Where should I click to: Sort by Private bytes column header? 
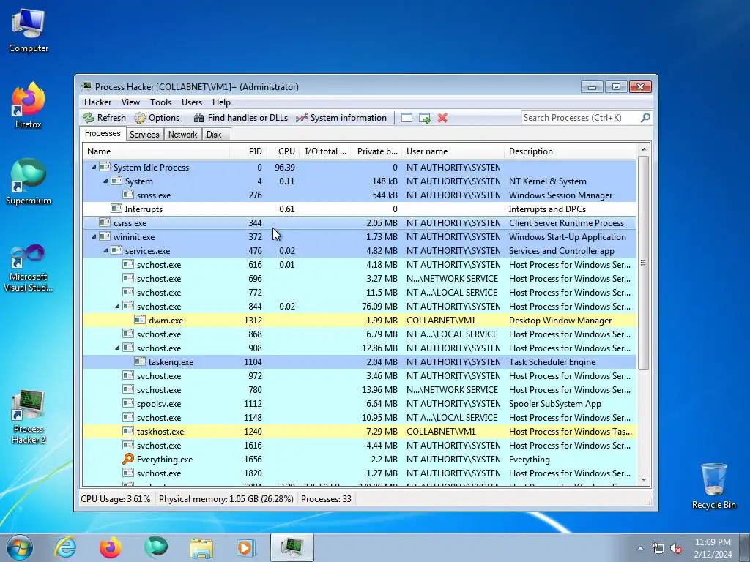point(377,151)
